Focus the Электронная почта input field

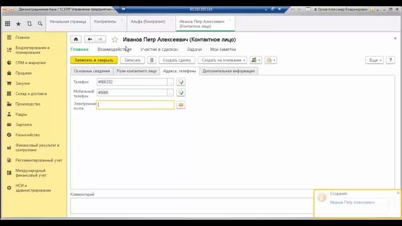[136, 105]
